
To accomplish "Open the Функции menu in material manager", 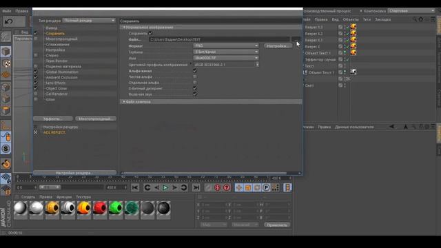I will [x=64, y=197].
